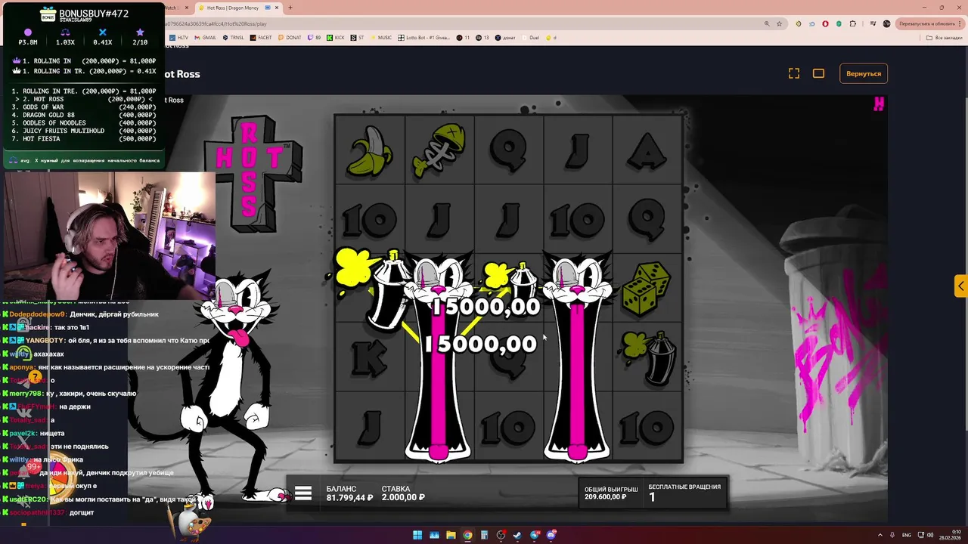Click the БАЛАНС 81.799,44 ₽ display
This screenshot has width=968, height=544.
[350, 493]
